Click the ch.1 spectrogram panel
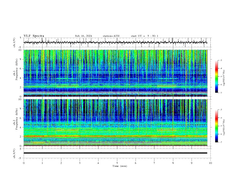This screenshot has width=237, height=183. pos(115,73)
